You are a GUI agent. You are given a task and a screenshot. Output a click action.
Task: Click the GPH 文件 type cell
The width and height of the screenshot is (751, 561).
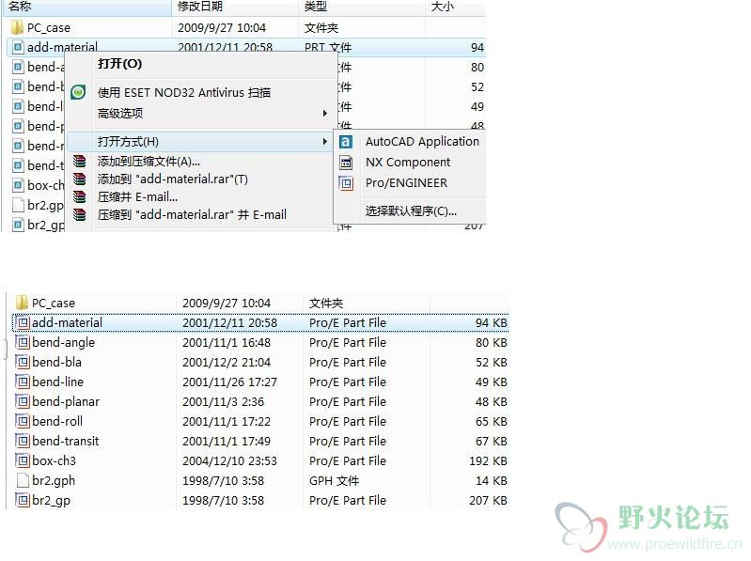(x=335, y=480)
